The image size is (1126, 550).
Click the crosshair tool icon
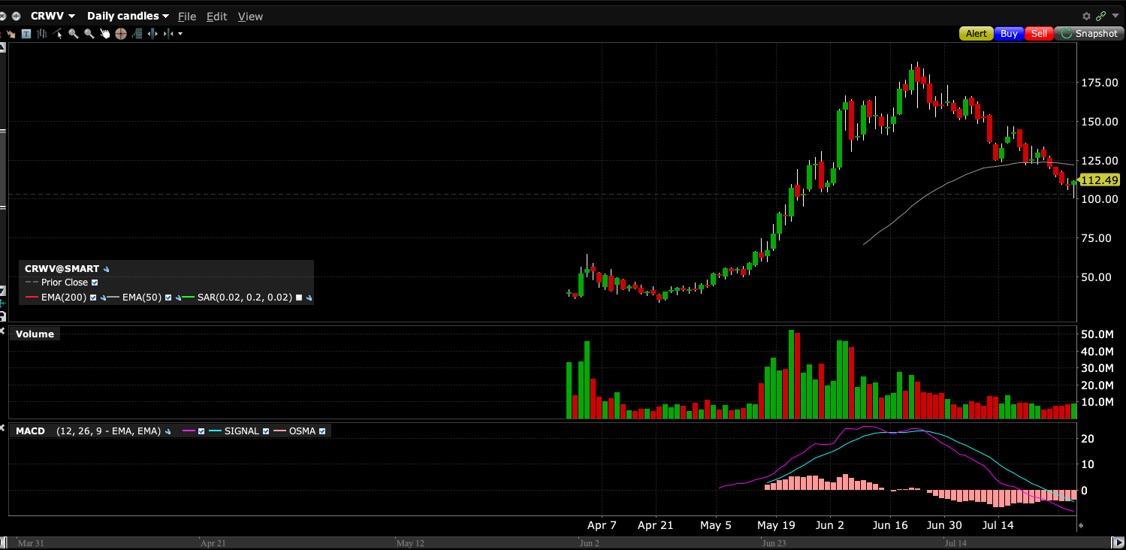click(x=121, y=34)
